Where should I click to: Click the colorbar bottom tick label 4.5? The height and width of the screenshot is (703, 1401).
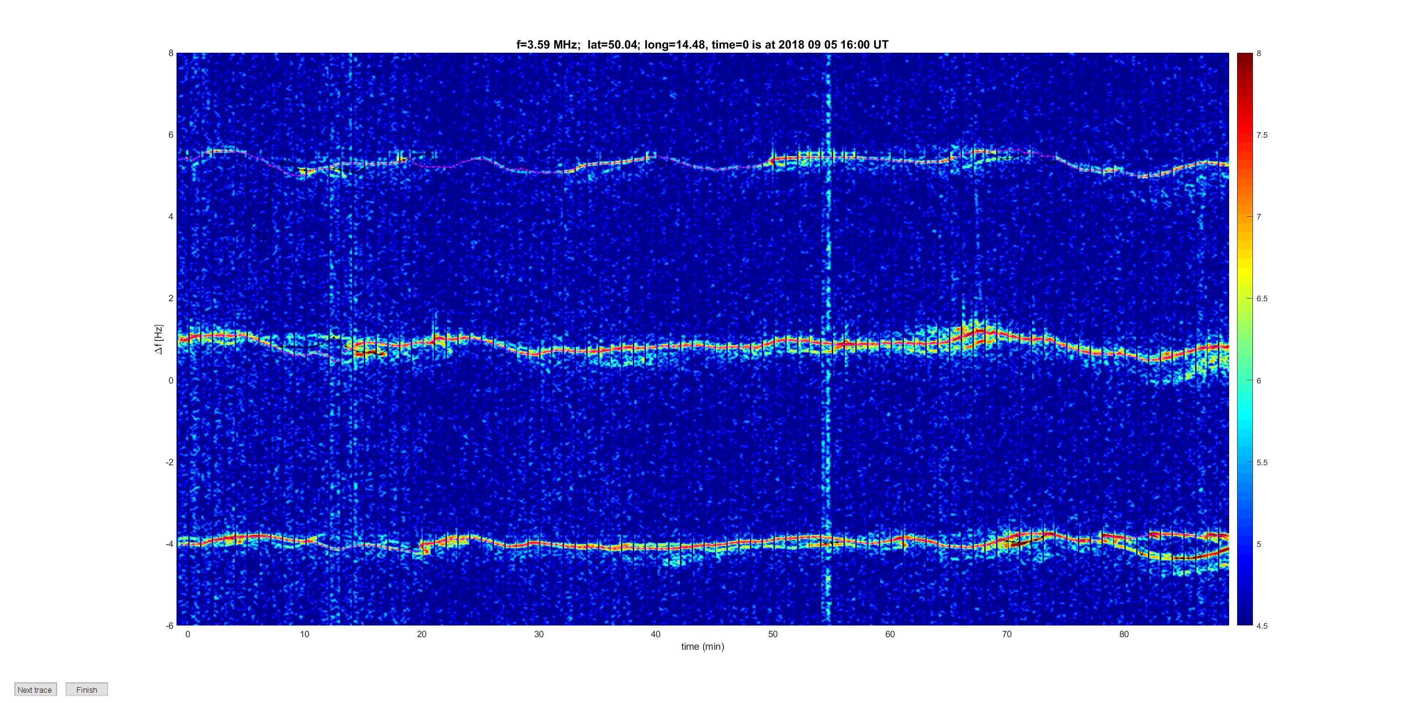click(x=1262, y=626)
